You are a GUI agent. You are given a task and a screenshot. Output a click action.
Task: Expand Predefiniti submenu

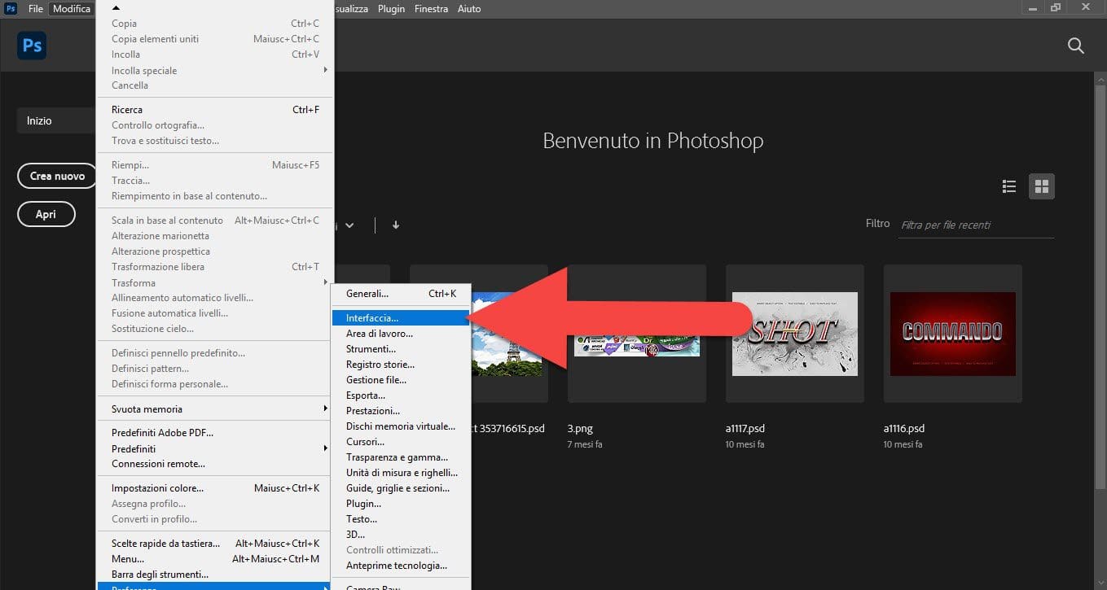[x=326, y=448]
